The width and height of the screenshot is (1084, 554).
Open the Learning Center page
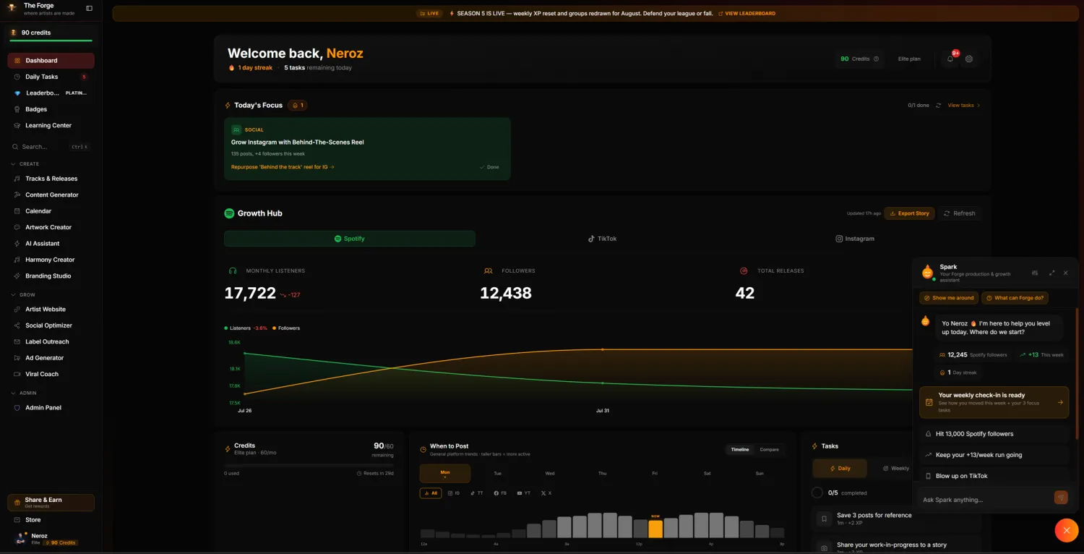[51, 125]
